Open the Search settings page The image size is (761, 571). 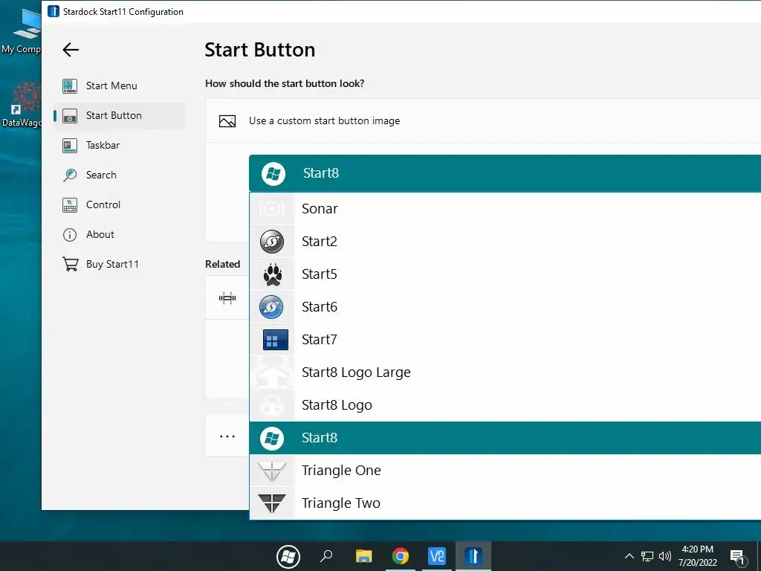(119, 175)
